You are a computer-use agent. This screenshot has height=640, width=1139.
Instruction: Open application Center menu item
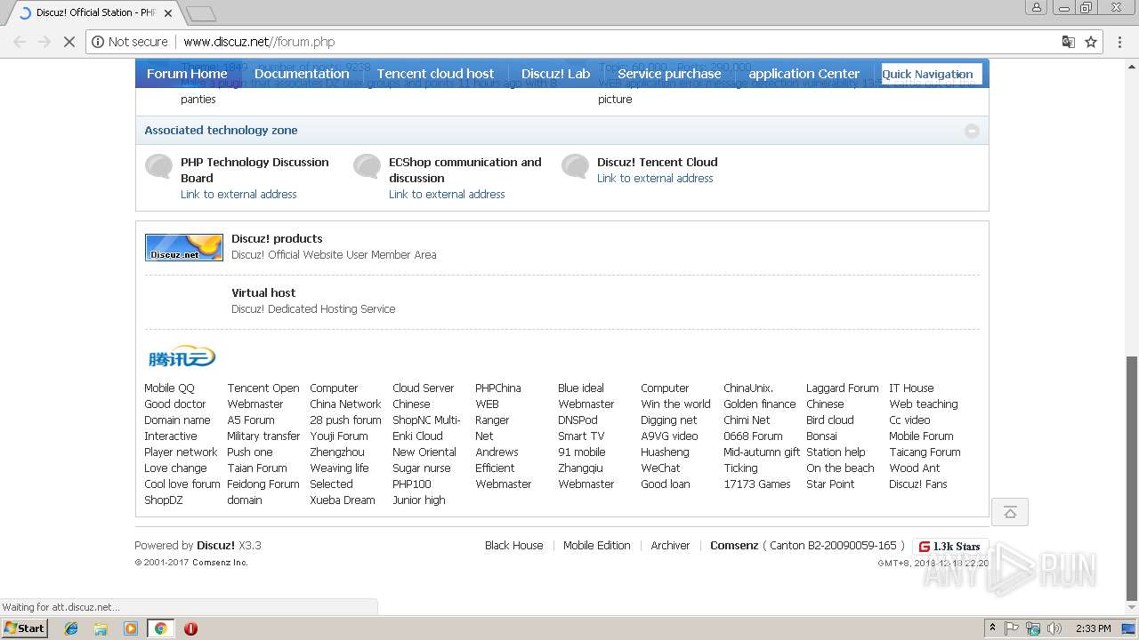click(x=804, y=74)
